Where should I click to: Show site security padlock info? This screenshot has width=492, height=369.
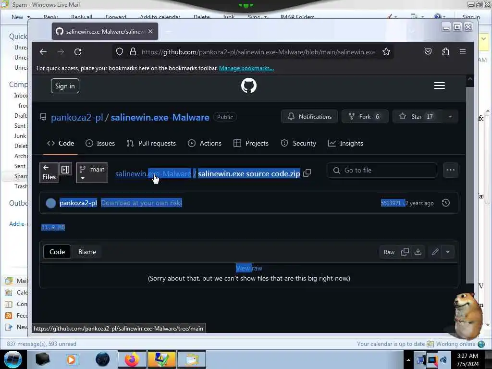coord(133,52)
